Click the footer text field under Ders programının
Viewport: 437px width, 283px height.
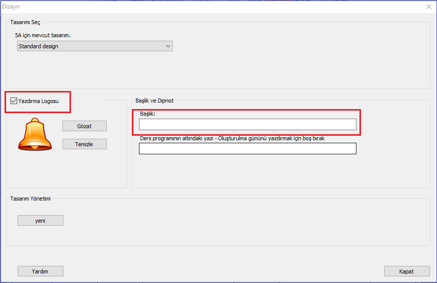point(248,148)
